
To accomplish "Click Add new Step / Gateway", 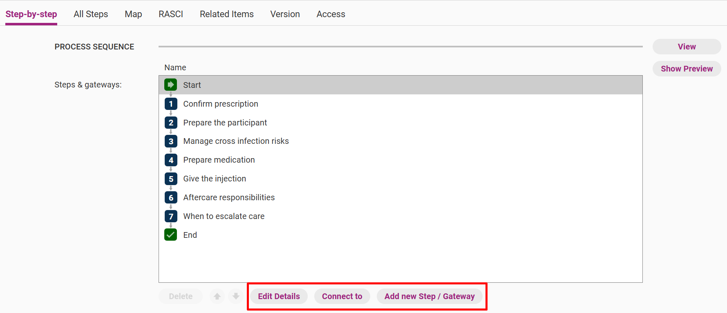I will pos(429,296).
